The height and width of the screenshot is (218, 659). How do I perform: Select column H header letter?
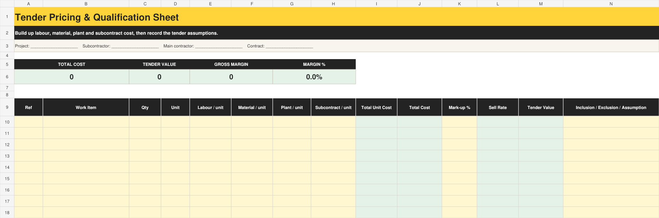tap(333, 4)
